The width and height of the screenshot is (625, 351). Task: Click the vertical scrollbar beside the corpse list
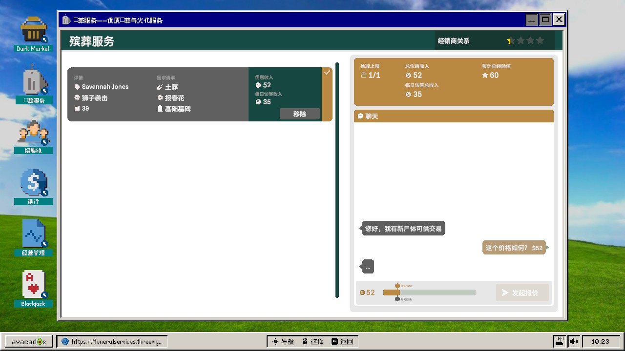coord(337,180)
